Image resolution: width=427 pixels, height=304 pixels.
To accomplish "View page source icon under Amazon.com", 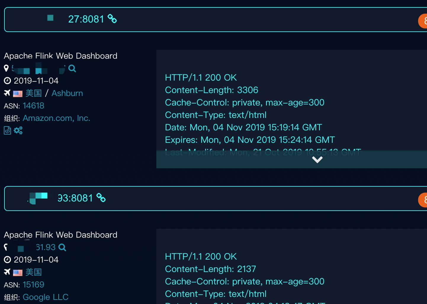I will point(7,130).
